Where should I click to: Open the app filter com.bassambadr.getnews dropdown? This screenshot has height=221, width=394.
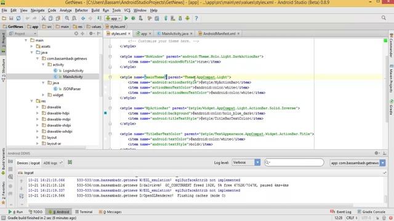click(x=357, y=163)
